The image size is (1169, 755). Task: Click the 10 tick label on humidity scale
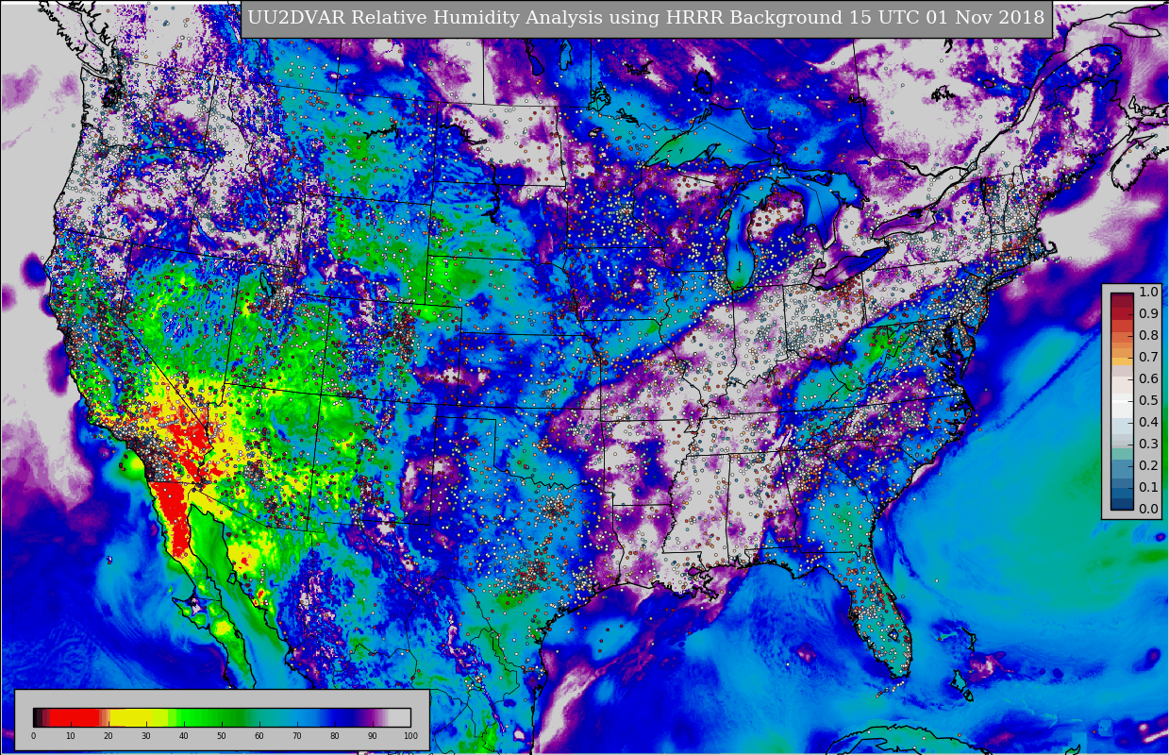click(71, 736)
